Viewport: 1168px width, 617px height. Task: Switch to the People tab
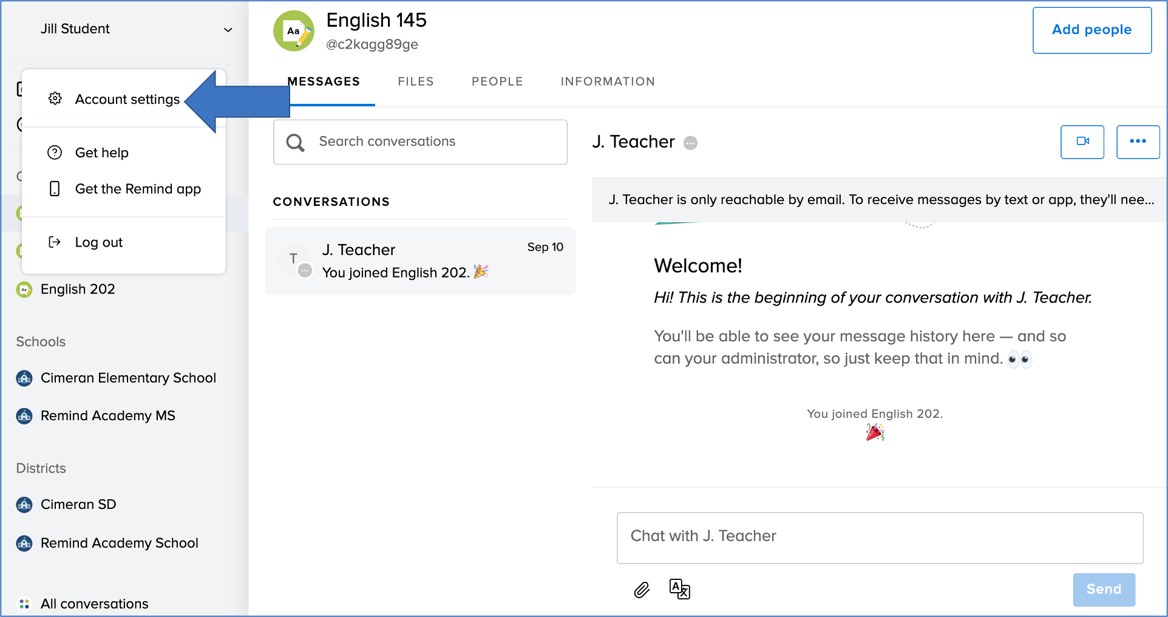click(497, 81)
